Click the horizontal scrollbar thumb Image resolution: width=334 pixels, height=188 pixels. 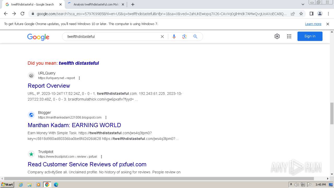pos(159,179)
